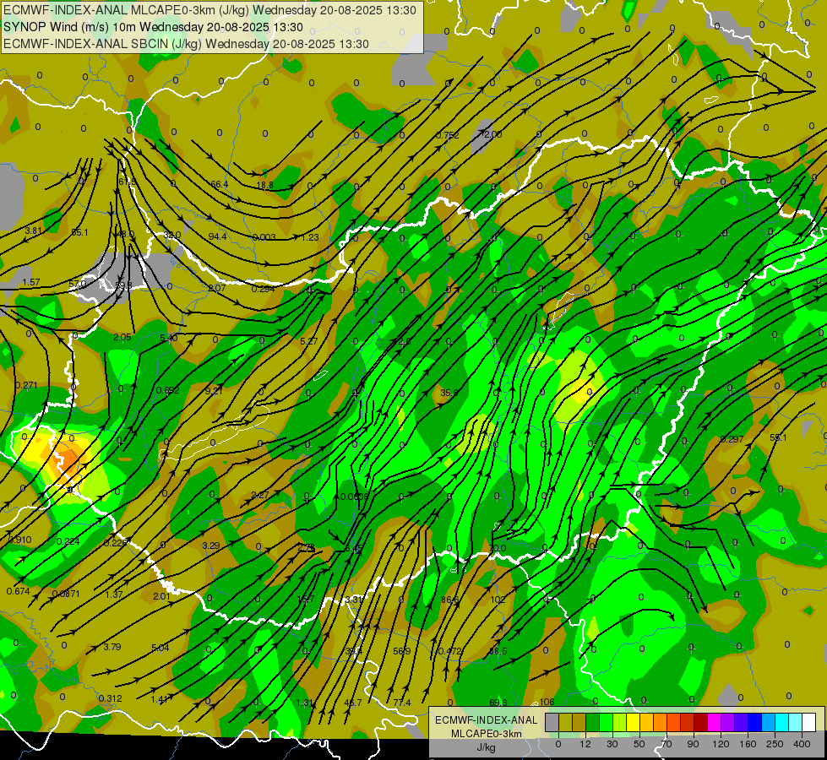Click the 3.29 value on the map
Viewport: 827px width, 760px height.
[x=211, y=546]
